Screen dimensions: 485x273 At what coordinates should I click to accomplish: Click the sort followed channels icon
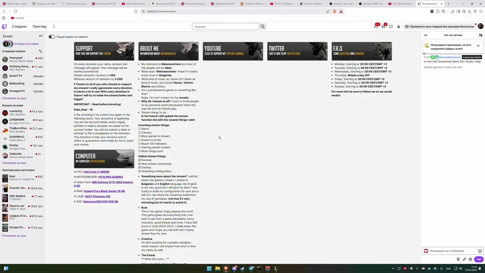point(40,51)
